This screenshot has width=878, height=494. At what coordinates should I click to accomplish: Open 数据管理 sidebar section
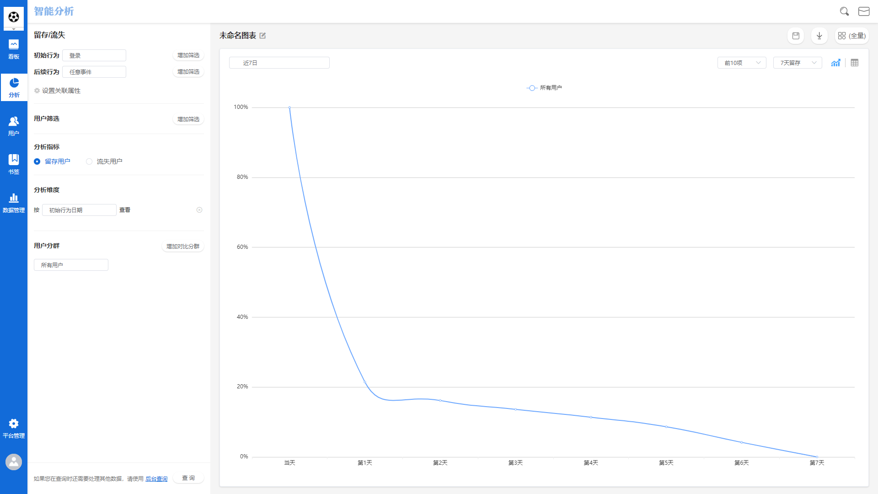[14, 203]
